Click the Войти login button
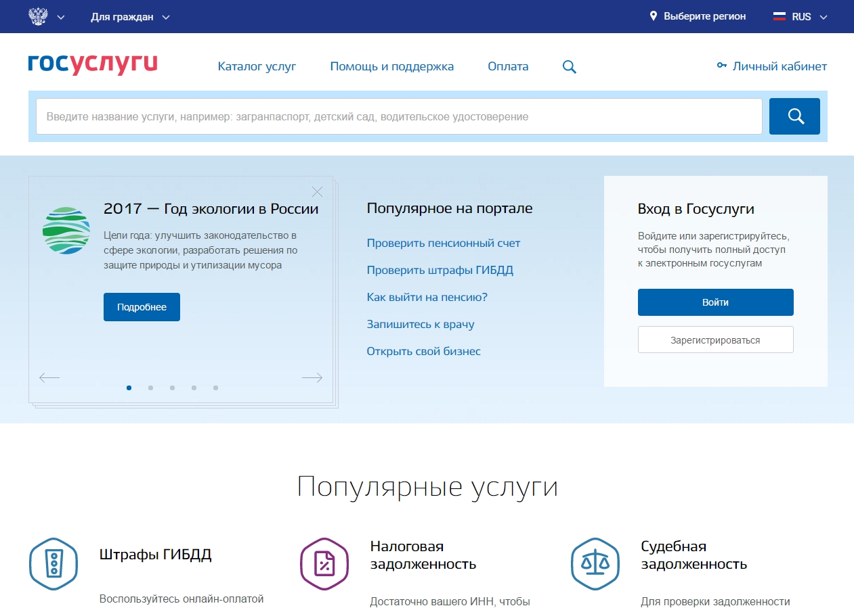This screenshot has height=608, width=854. (716, 302)
